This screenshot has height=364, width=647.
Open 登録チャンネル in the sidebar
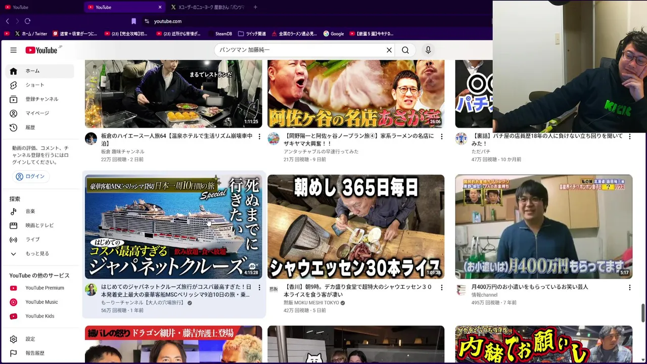(x=39, y=99)
